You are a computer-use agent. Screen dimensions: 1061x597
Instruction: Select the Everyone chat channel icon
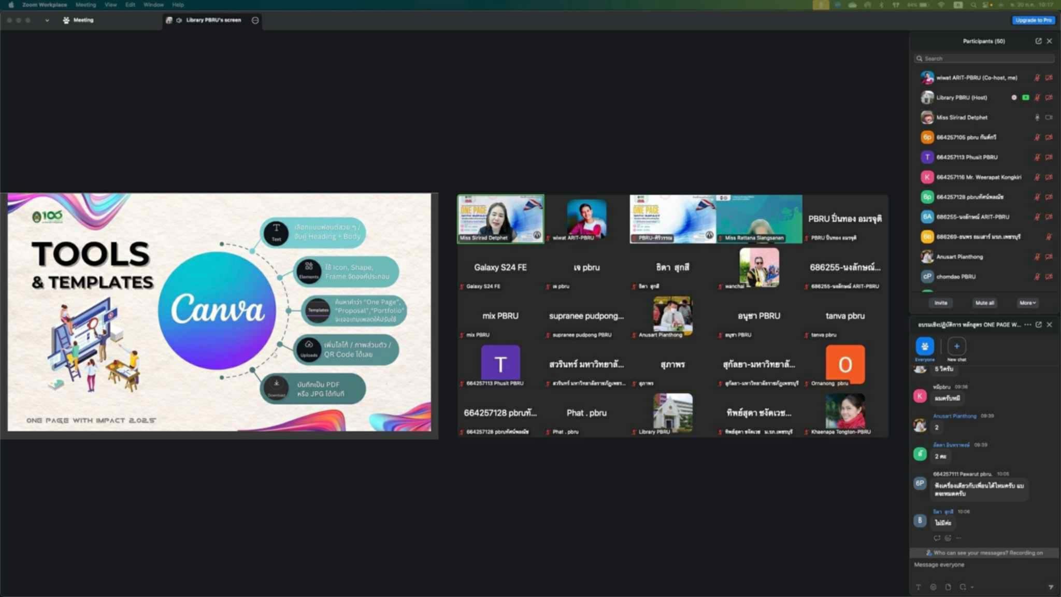pos(925,346)
